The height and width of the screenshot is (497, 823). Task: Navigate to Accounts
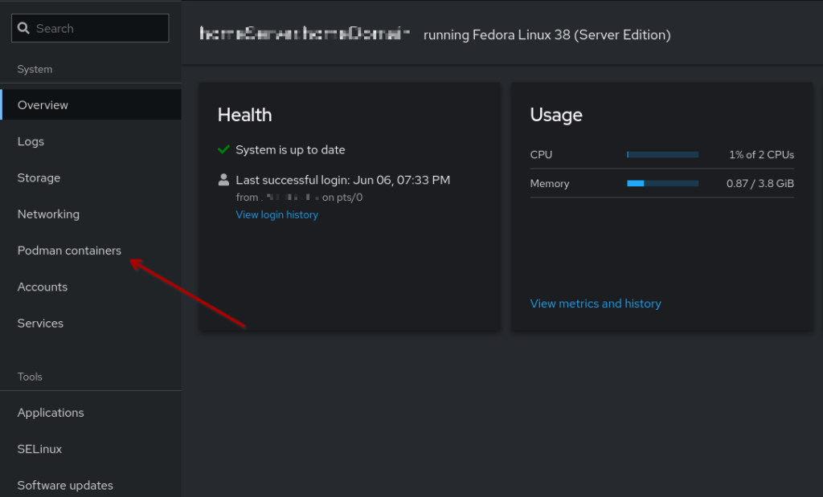43,287
